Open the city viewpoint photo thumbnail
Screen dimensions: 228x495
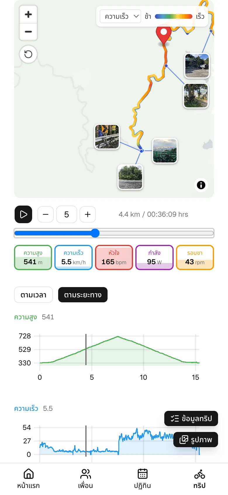[165, 151]
